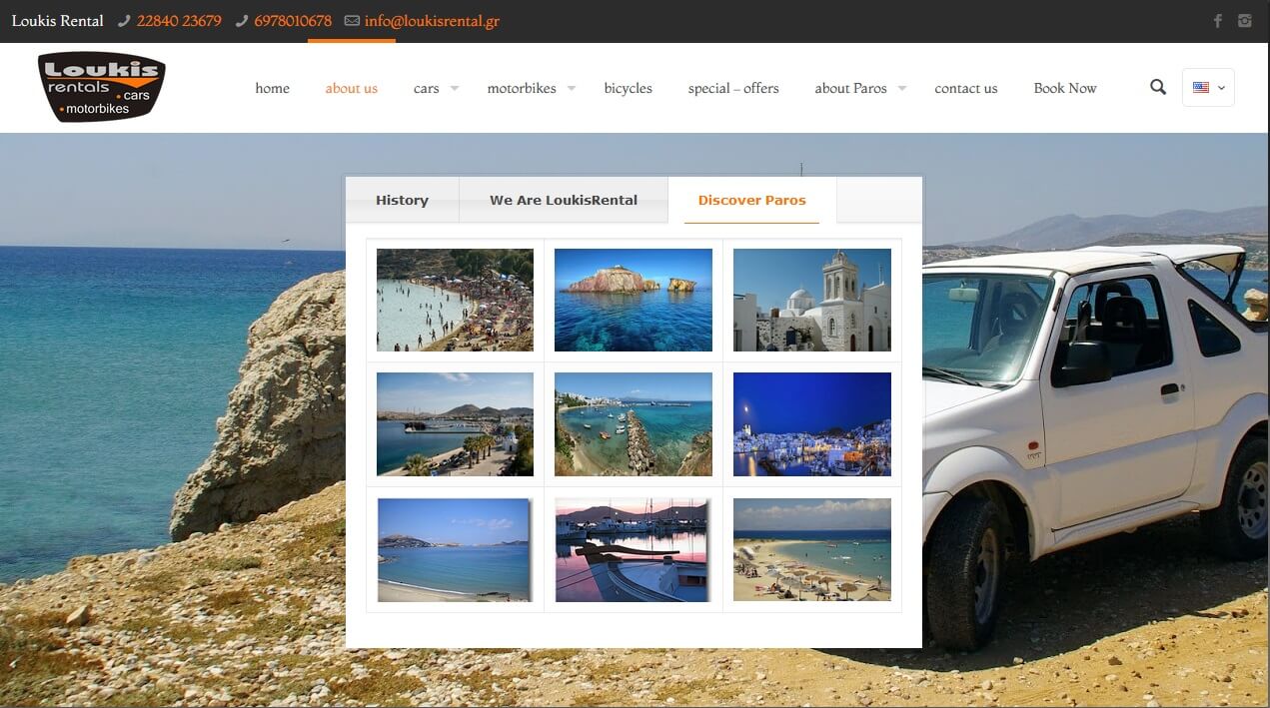Click the phone icon beside 22840 23679
This screenshot has width=1270, height=708.
point(124,21)
